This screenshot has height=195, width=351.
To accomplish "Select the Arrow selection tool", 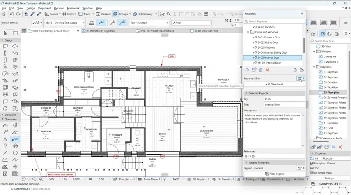I will point(5,34).
